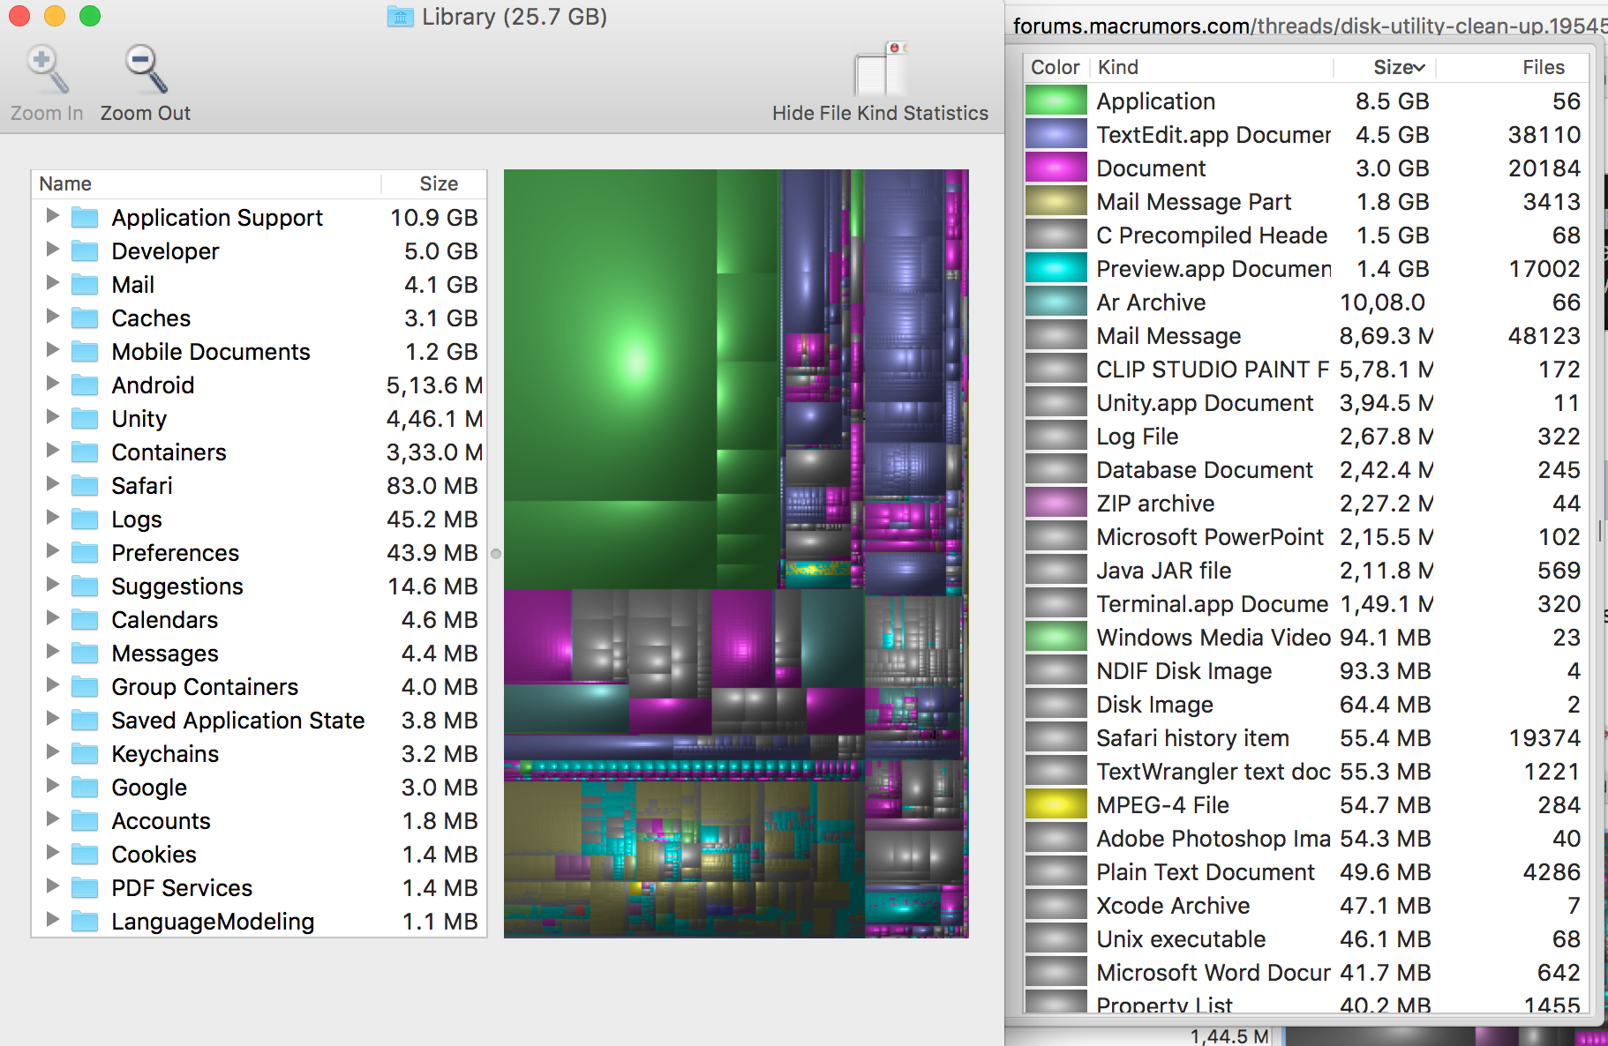
Task: Select the Accounts folder icon
Action: (85, 821)
